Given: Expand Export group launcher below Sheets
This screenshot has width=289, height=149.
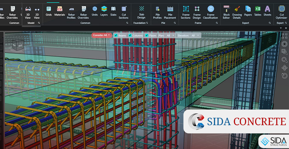Looking at the screenshot, I should [270, 23].
